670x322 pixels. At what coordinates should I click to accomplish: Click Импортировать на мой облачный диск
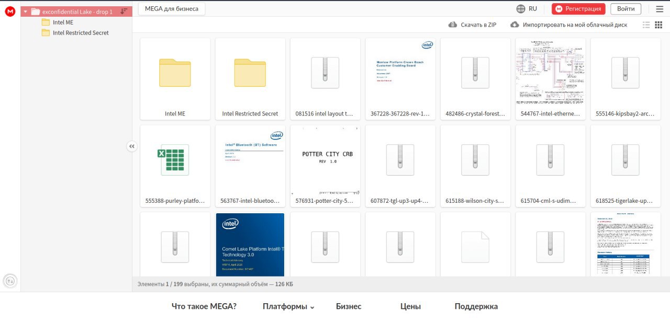coord(568,25)
